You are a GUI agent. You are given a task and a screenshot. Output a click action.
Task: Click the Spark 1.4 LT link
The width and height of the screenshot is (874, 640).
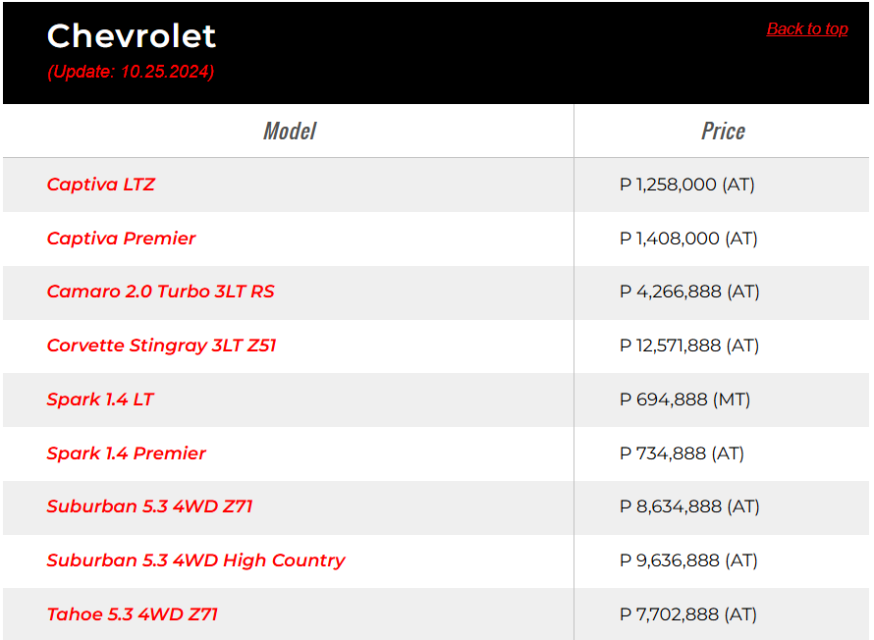point(100,400)
